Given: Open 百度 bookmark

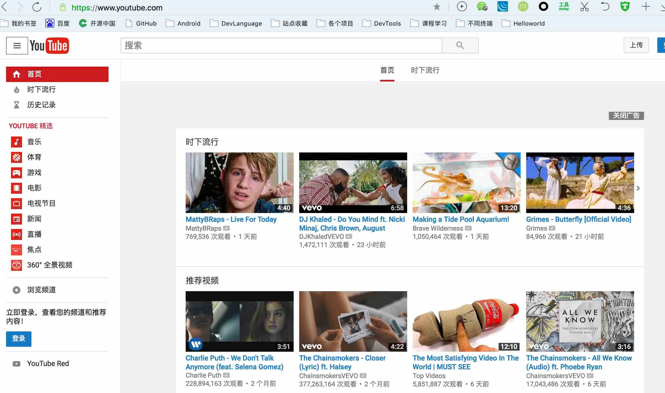Looking at the screenshot, I should [x=58, y=23].
